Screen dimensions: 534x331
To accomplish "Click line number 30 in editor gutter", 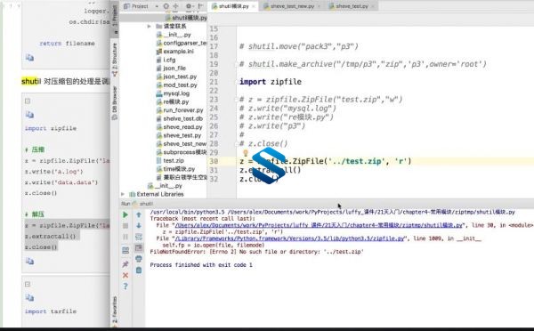I will click(214, 161).
